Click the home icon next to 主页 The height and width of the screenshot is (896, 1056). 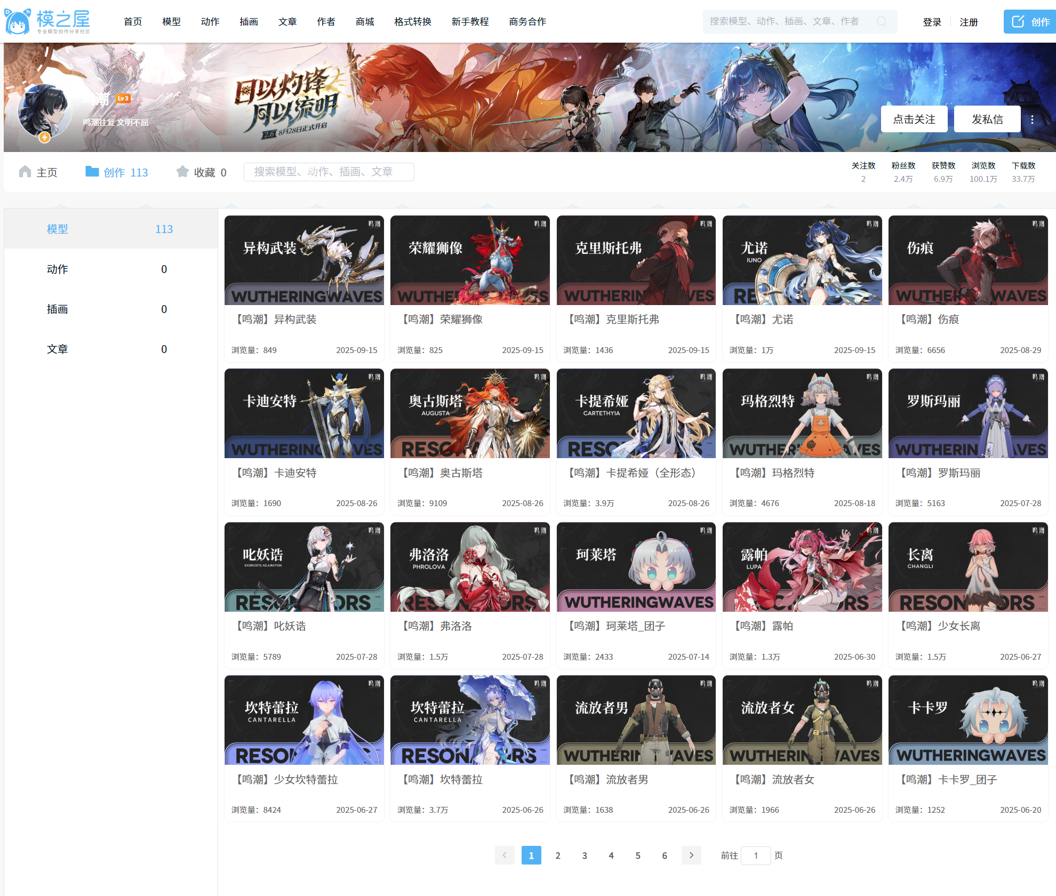[x=25, y=172]
